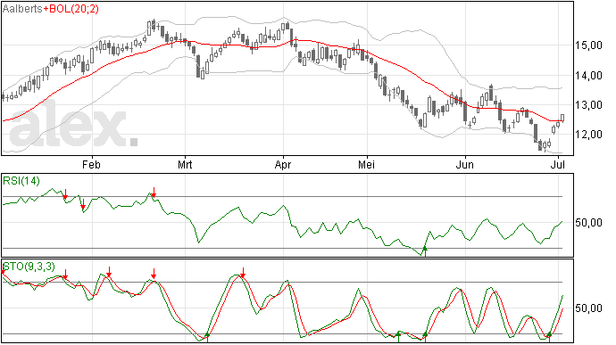
Task: Click the 13,00 price axis value
Action: pos(588,105)
